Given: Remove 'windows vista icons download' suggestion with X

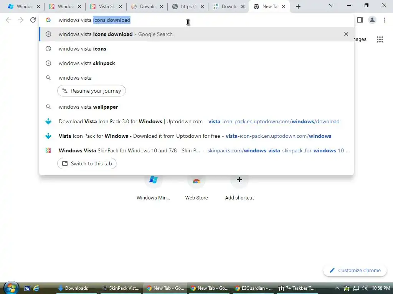Looking at the screenshot, I should tap(346, 34).
